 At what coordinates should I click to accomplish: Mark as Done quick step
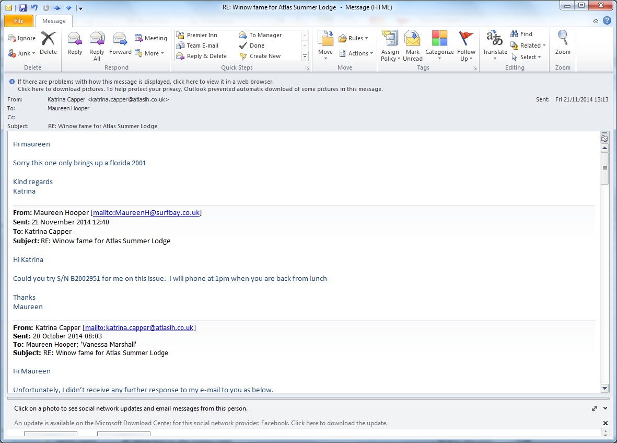[x=252, y=46]
